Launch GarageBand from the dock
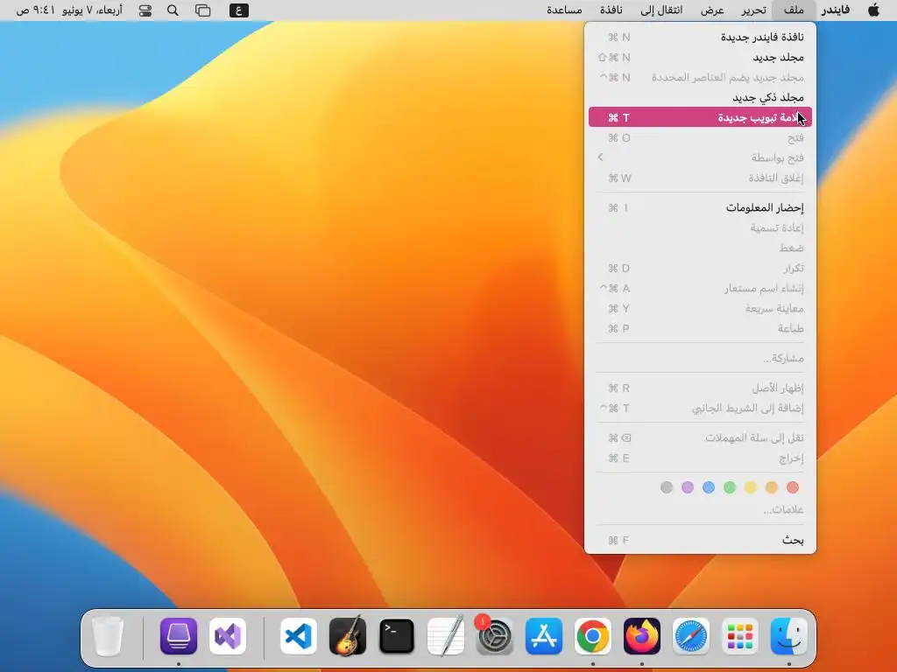The image size is (897, 672). pyautogui.click(x=347, y=636)
